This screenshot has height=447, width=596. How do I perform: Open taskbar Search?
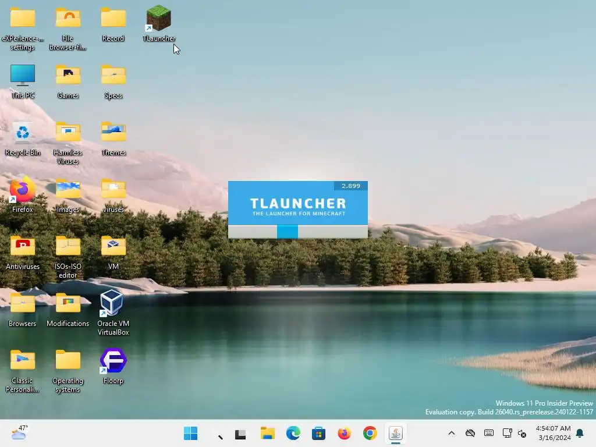point(217,433)
